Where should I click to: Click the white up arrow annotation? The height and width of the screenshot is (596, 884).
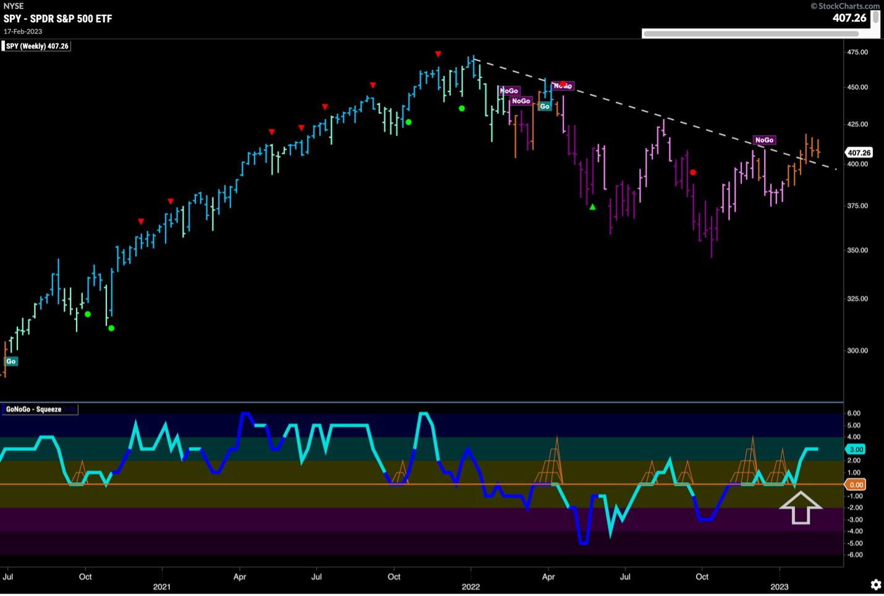801,507
